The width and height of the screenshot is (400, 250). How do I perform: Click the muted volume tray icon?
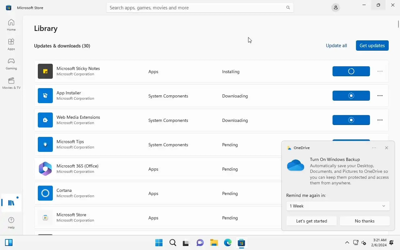pos(364,242)
